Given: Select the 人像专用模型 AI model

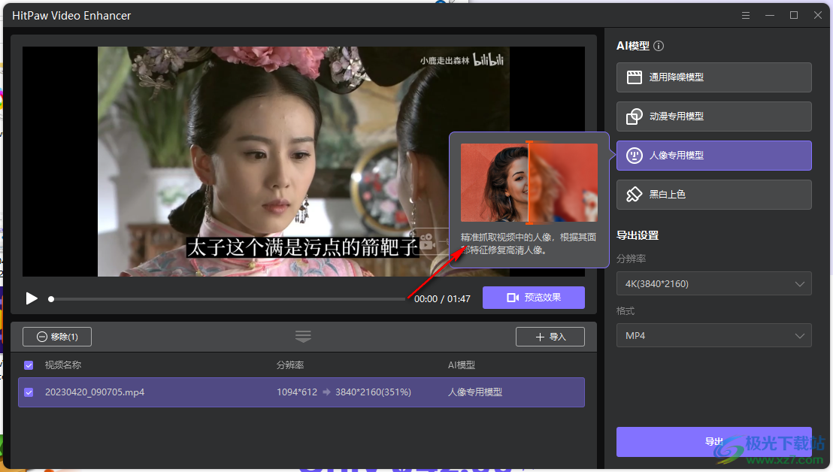Looking at the screenshot, I should [713, 156].
